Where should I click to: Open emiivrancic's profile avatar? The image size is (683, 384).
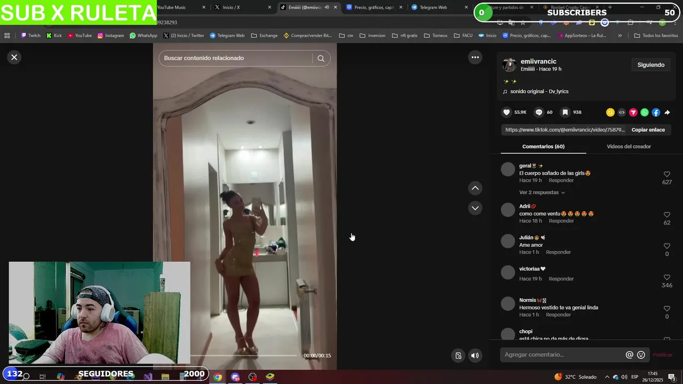[x=509, y=65]
